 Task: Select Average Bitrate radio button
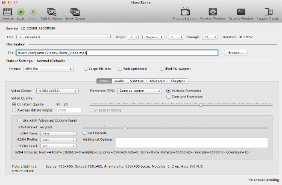pyautogui.click(x=14, y=110)
